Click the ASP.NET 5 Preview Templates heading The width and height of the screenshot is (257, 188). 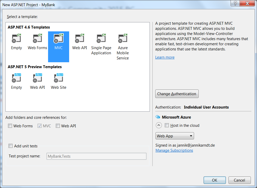click(x=35, y=67)
